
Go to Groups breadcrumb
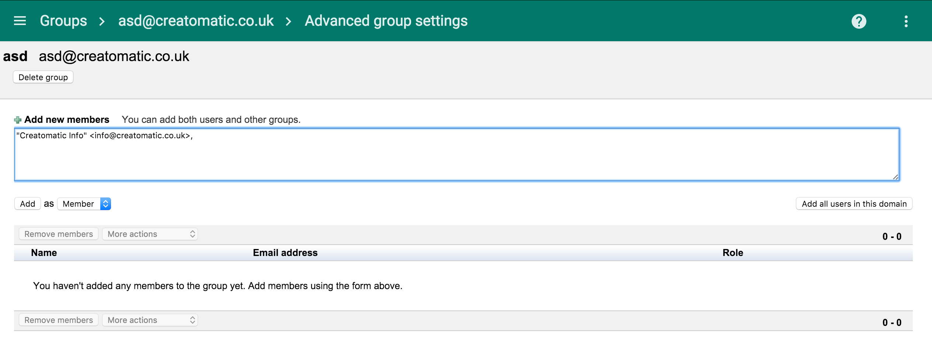click(63, 21)
